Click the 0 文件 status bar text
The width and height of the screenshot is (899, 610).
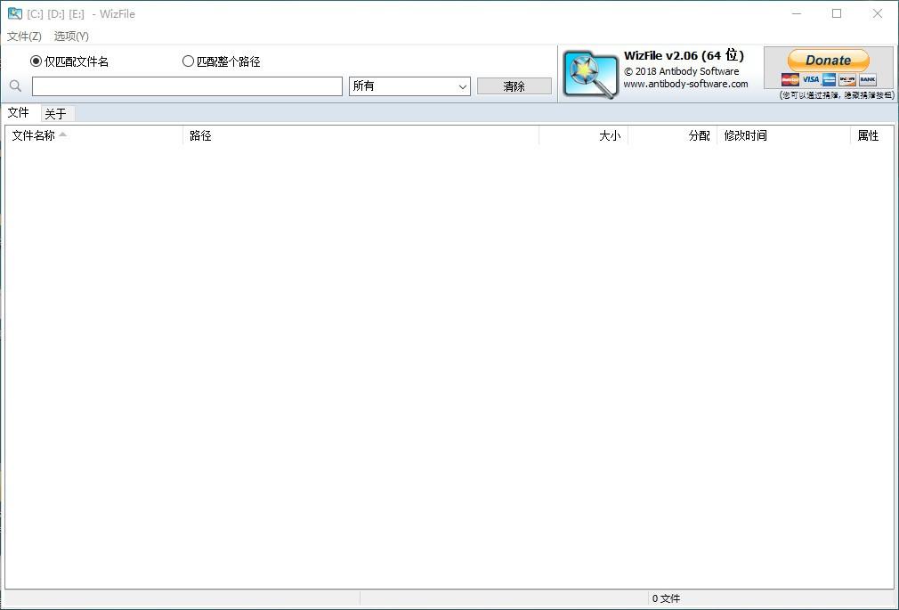click(666, 598)
